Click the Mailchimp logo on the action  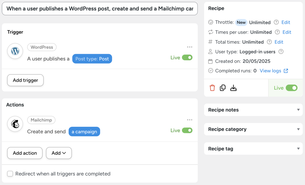point(15,124)
